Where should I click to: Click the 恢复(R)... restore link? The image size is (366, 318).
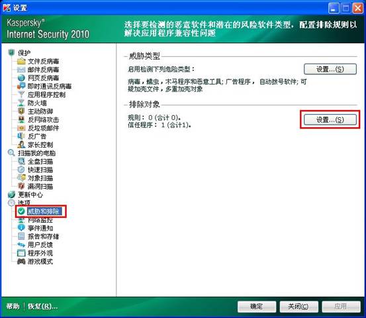pos(42,306)
